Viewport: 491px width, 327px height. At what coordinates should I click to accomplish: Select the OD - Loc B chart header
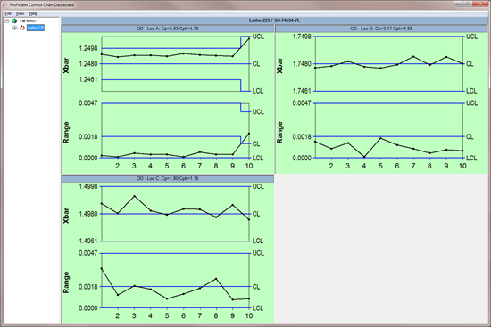381,29
